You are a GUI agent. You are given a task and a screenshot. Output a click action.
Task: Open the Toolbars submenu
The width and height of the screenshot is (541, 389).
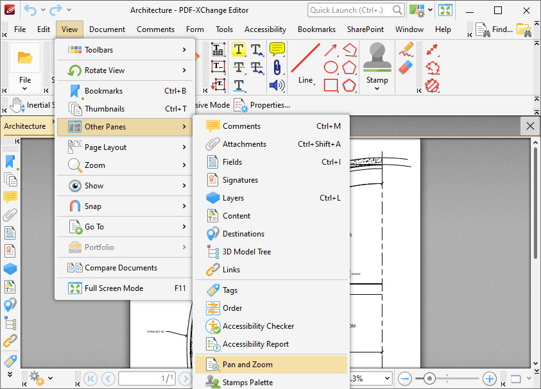(x=125, y=49)
